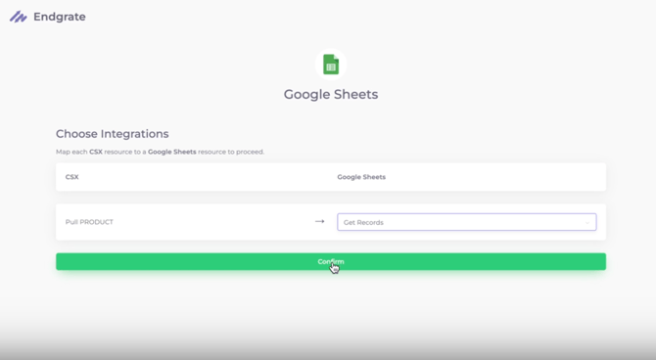Click the Endgrate brand name text
Image resolution: width=656 pixels, height=360 pixels.
pos(60,17)
